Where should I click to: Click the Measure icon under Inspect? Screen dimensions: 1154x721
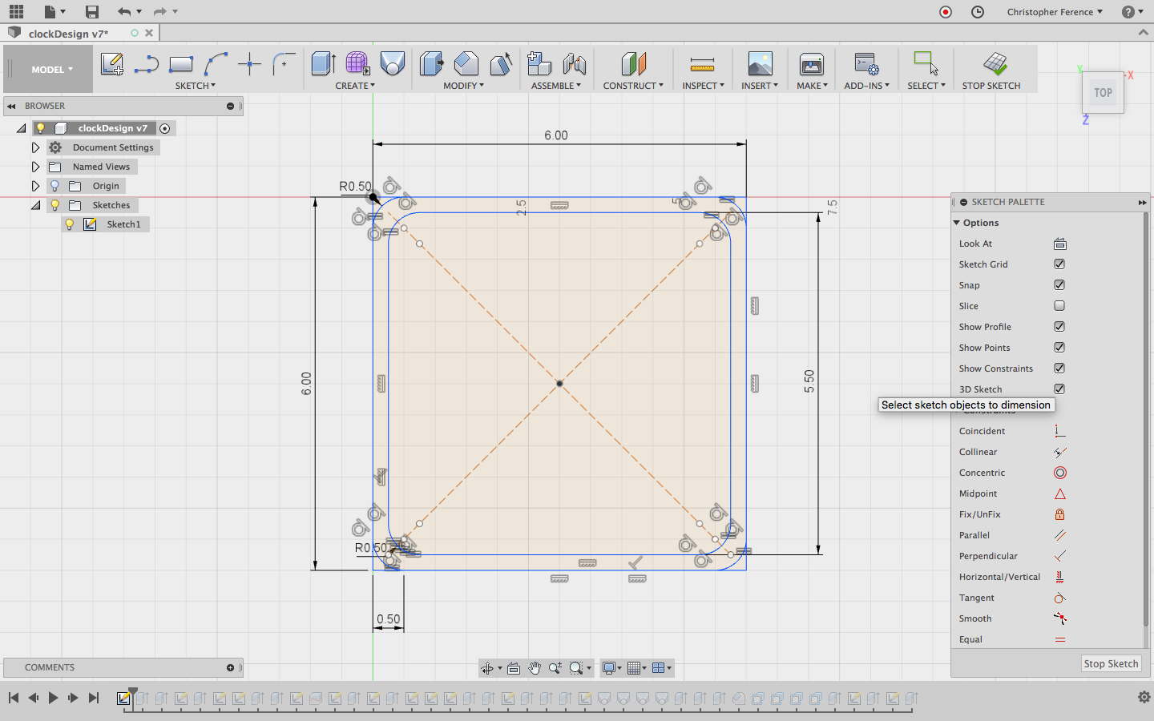702,64
